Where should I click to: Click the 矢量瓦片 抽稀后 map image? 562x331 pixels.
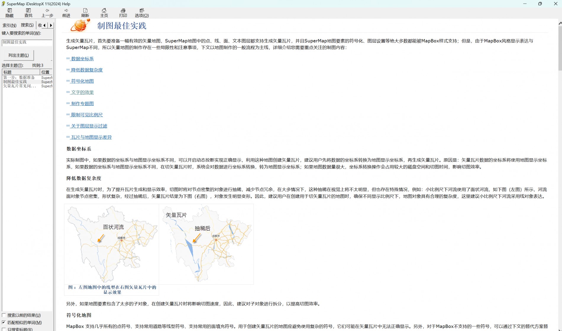pos(206,244)
